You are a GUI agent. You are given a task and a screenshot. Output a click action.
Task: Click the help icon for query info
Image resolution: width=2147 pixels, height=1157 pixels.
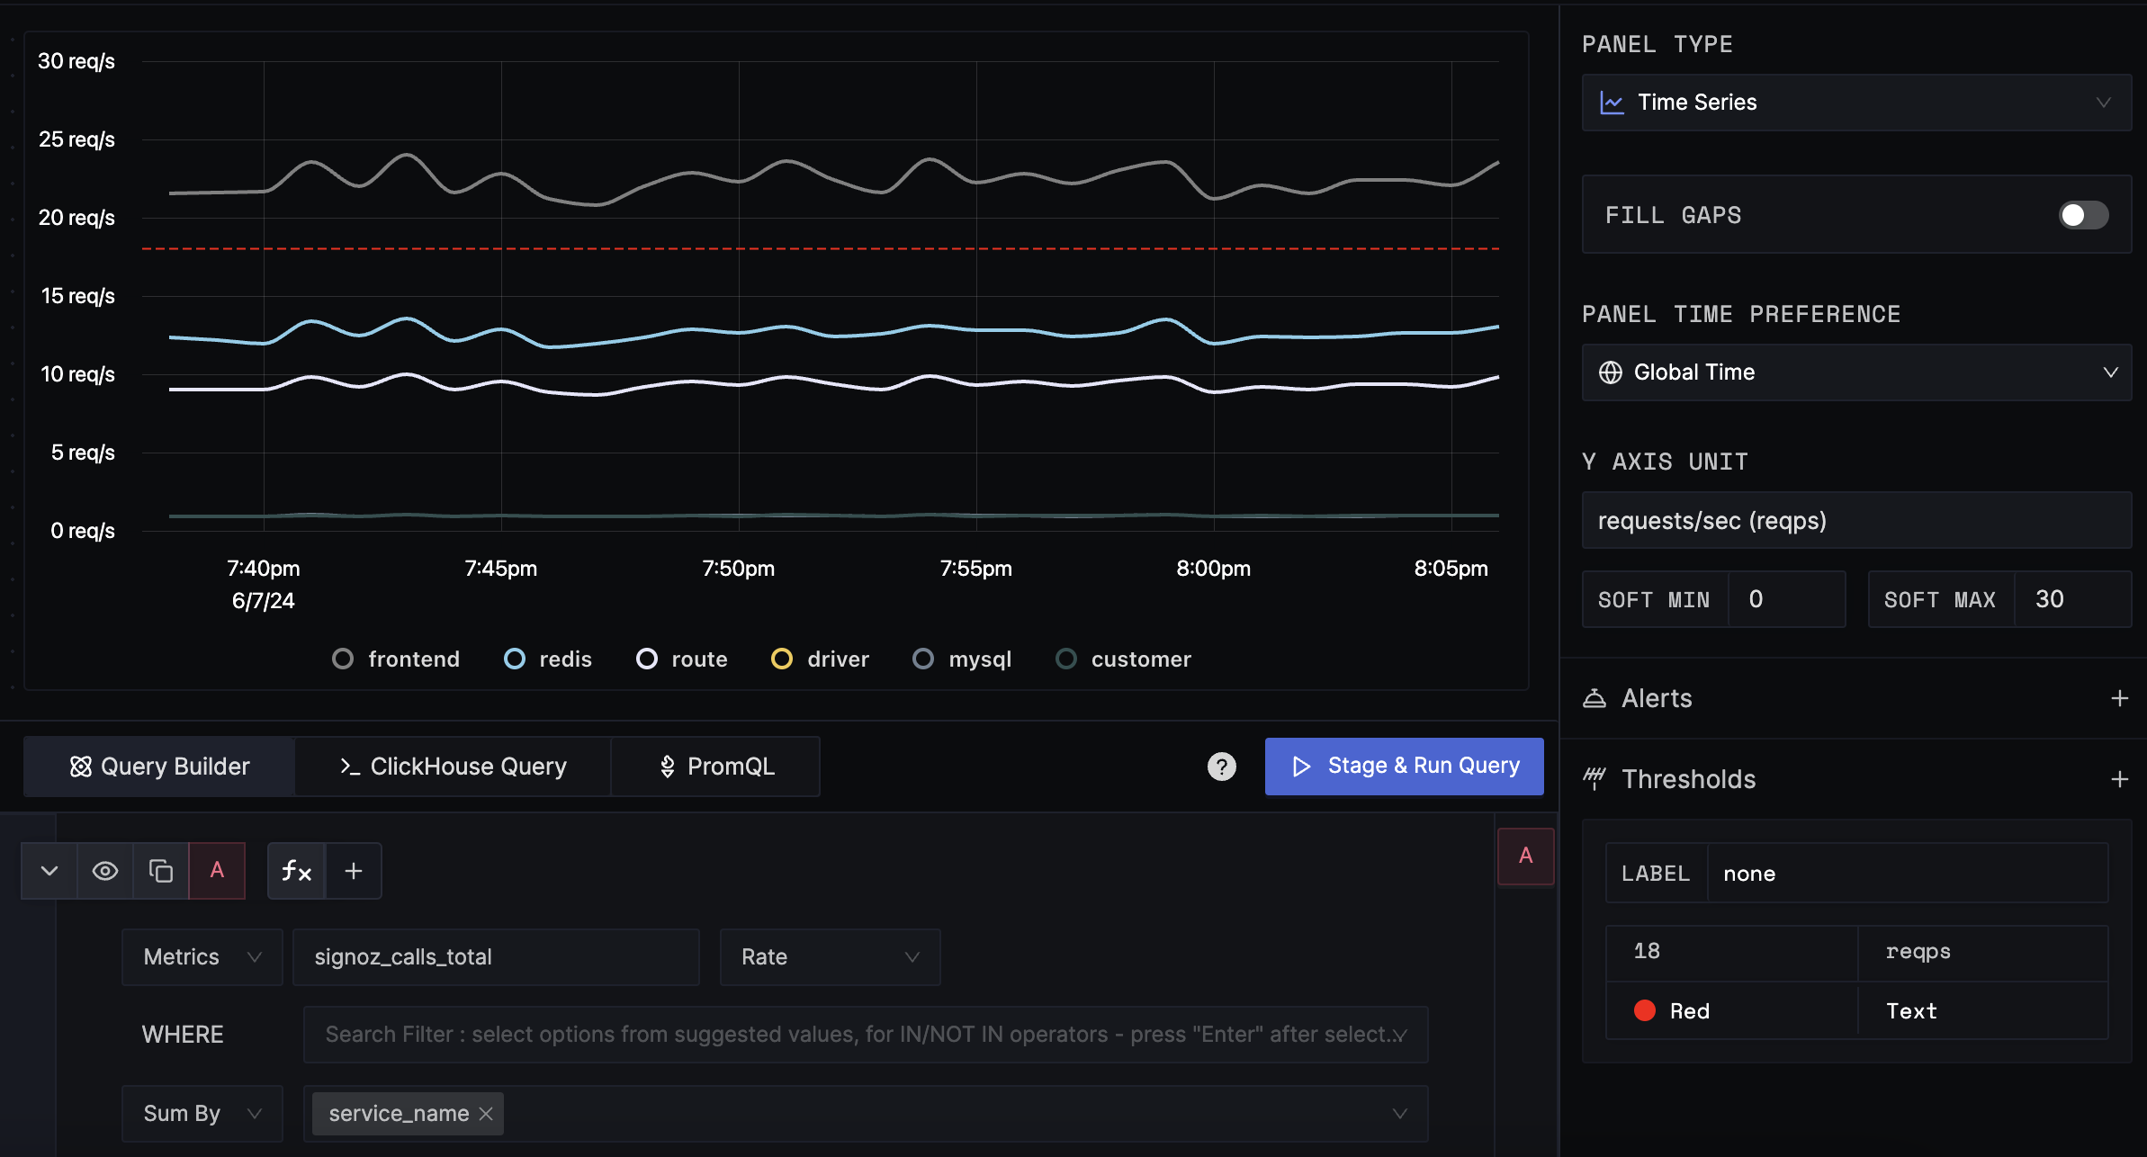point(1222,767)
